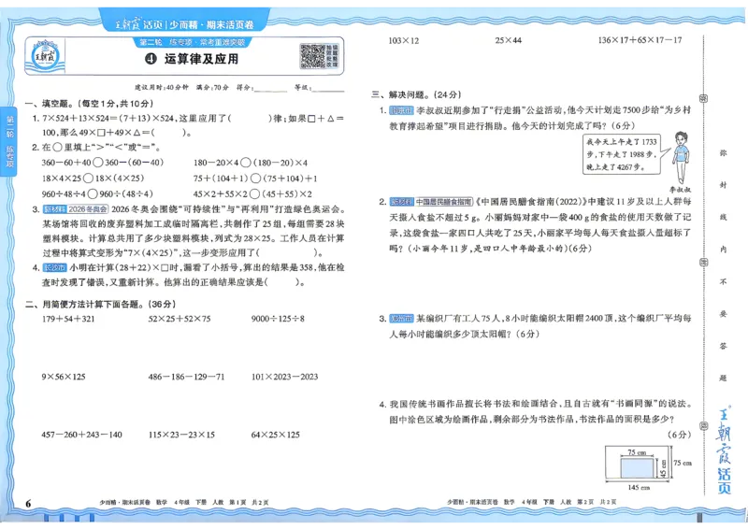
Task: Click the side tab 第二轮 练专项
Action: [9, 142]
